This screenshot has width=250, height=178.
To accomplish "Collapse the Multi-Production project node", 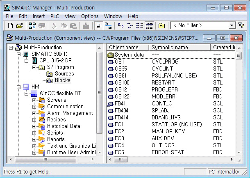I will pyautogui.click(x=11, y=48).
